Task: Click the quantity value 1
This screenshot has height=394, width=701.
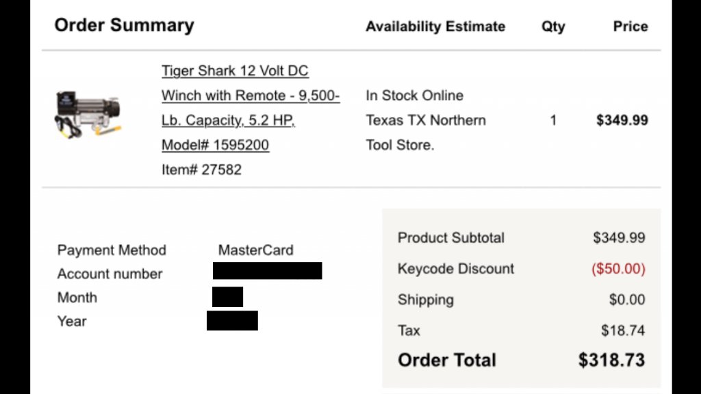Action: pyautogui.click(x=553, y=120)
